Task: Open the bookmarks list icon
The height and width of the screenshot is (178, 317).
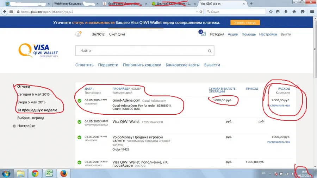Action: (278, 12)
